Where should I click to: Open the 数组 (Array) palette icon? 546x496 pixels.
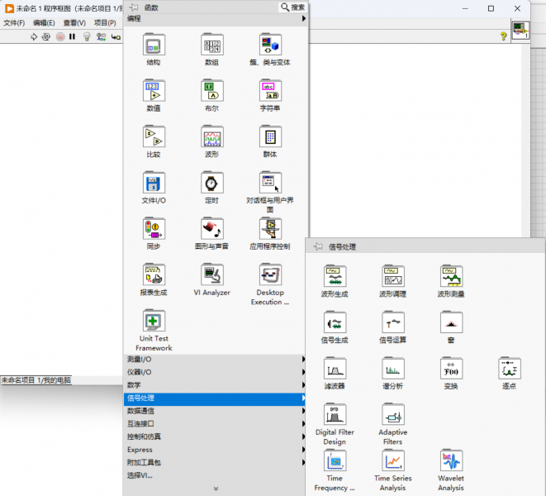click(x=211, y=45)
